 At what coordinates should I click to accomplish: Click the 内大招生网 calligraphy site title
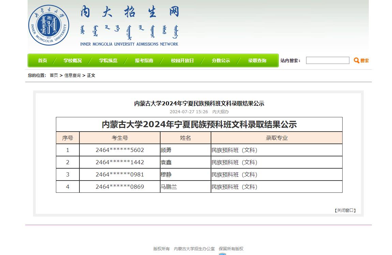(x=130, y=12)
